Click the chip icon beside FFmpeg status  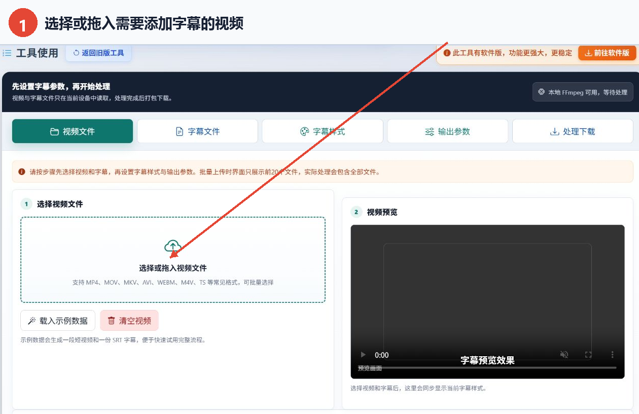542,92
